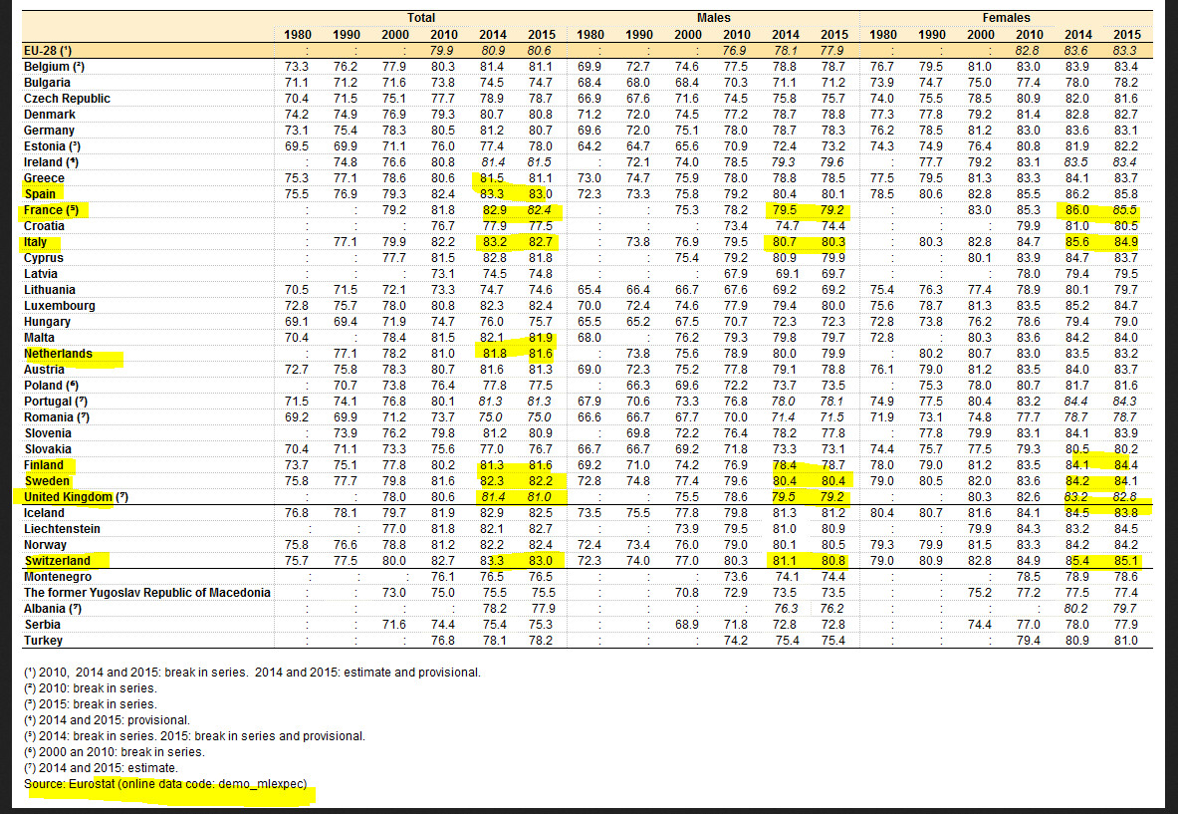1178x814 pixels.
Task: Select the Sweden row label
Action: (47, 481)
